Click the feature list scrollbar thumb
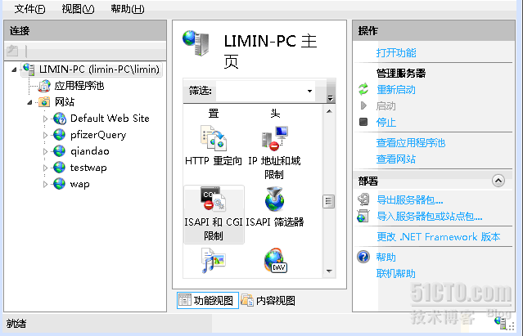The width and height of the screenshot is (523, 336). [328, 201]
